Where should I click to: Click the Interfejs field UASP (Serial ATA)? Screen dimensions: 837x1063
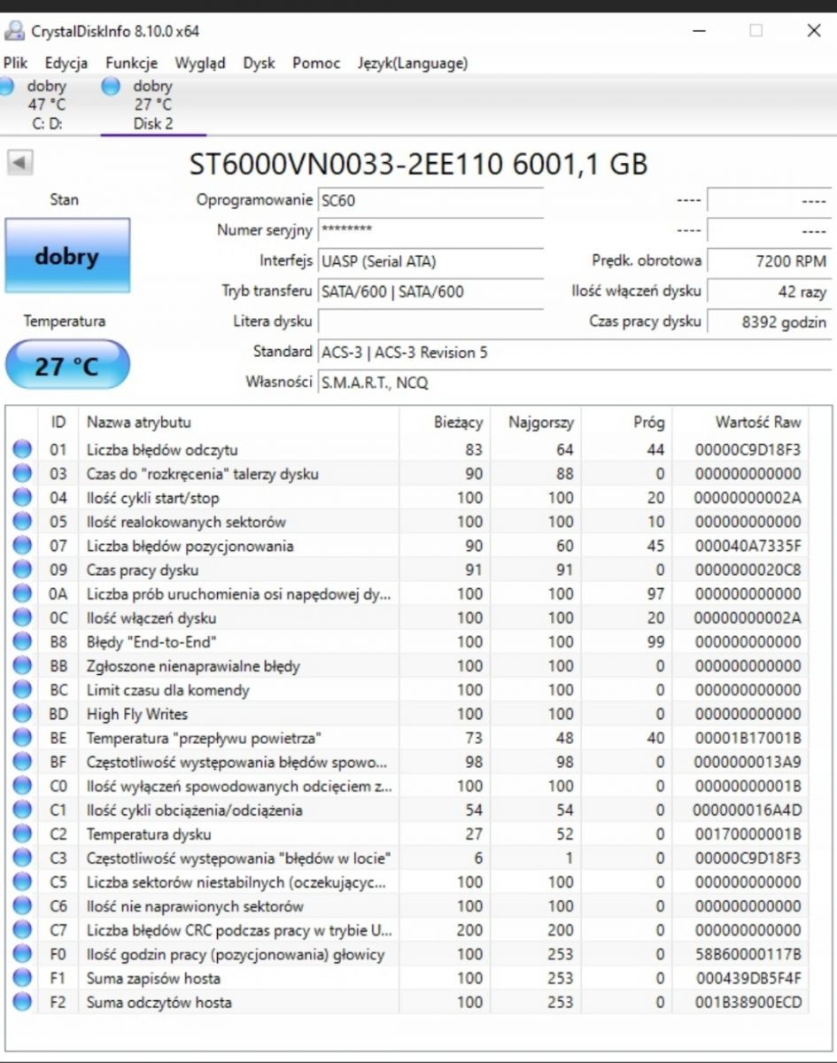pyautogui.click(x=430, y=261)
